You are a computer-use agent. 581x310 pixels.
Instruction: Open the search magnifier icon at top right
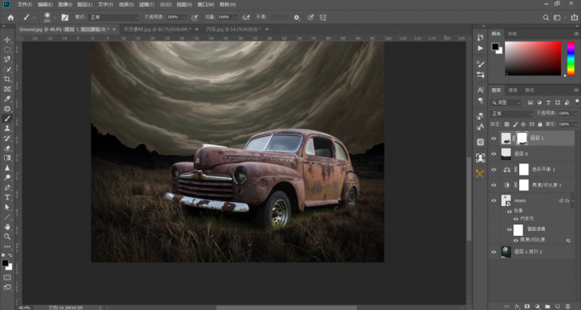(546, 17)
